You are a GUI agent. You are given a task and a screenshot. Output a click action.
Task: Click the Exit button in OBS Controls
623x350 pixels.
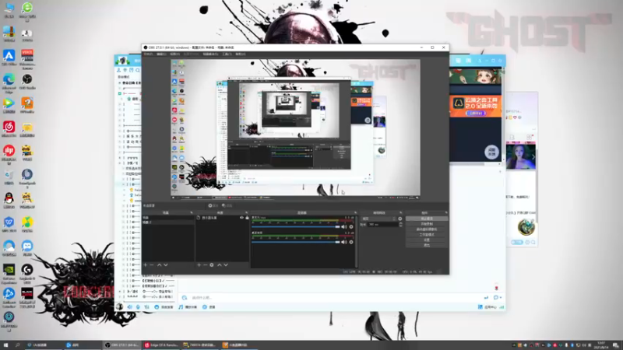tap(427, 245)
